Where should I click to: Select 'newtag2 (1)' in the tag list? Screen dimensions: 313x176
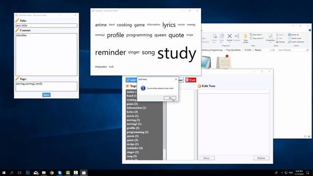[134, 124]
